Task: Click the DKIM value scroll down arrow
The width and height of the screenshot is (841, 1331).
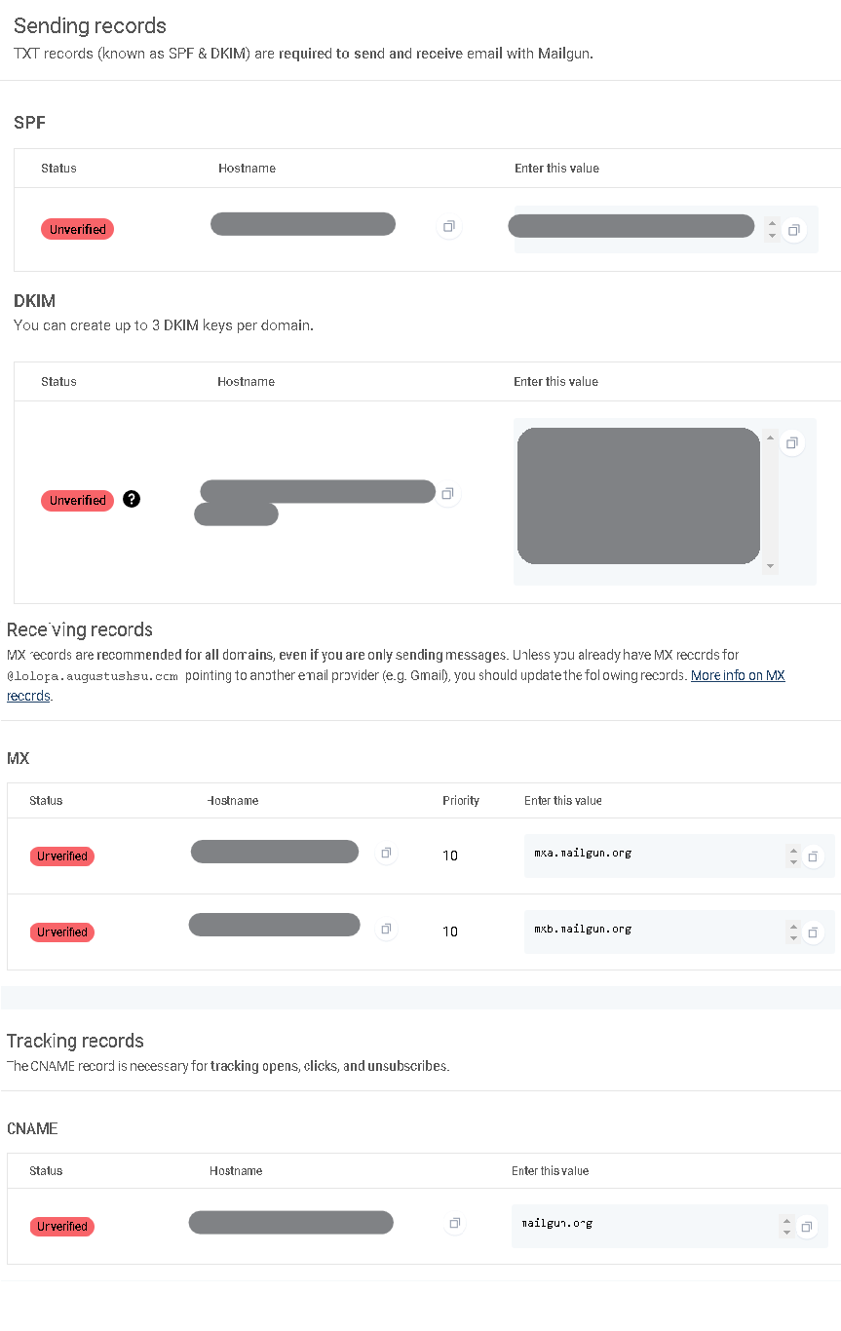Action: click(x=771, y=566)
